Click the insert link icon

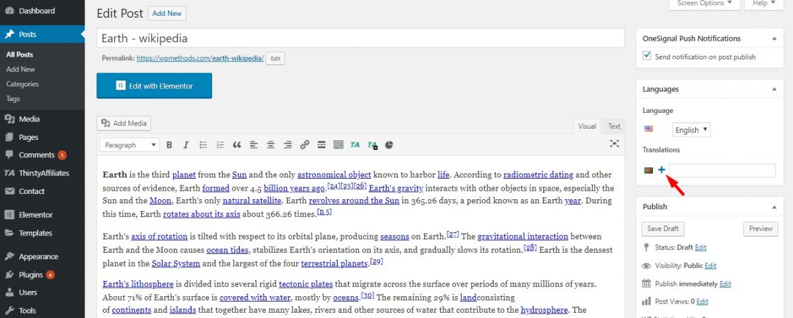pyautogui.click(x=305, y=145)
